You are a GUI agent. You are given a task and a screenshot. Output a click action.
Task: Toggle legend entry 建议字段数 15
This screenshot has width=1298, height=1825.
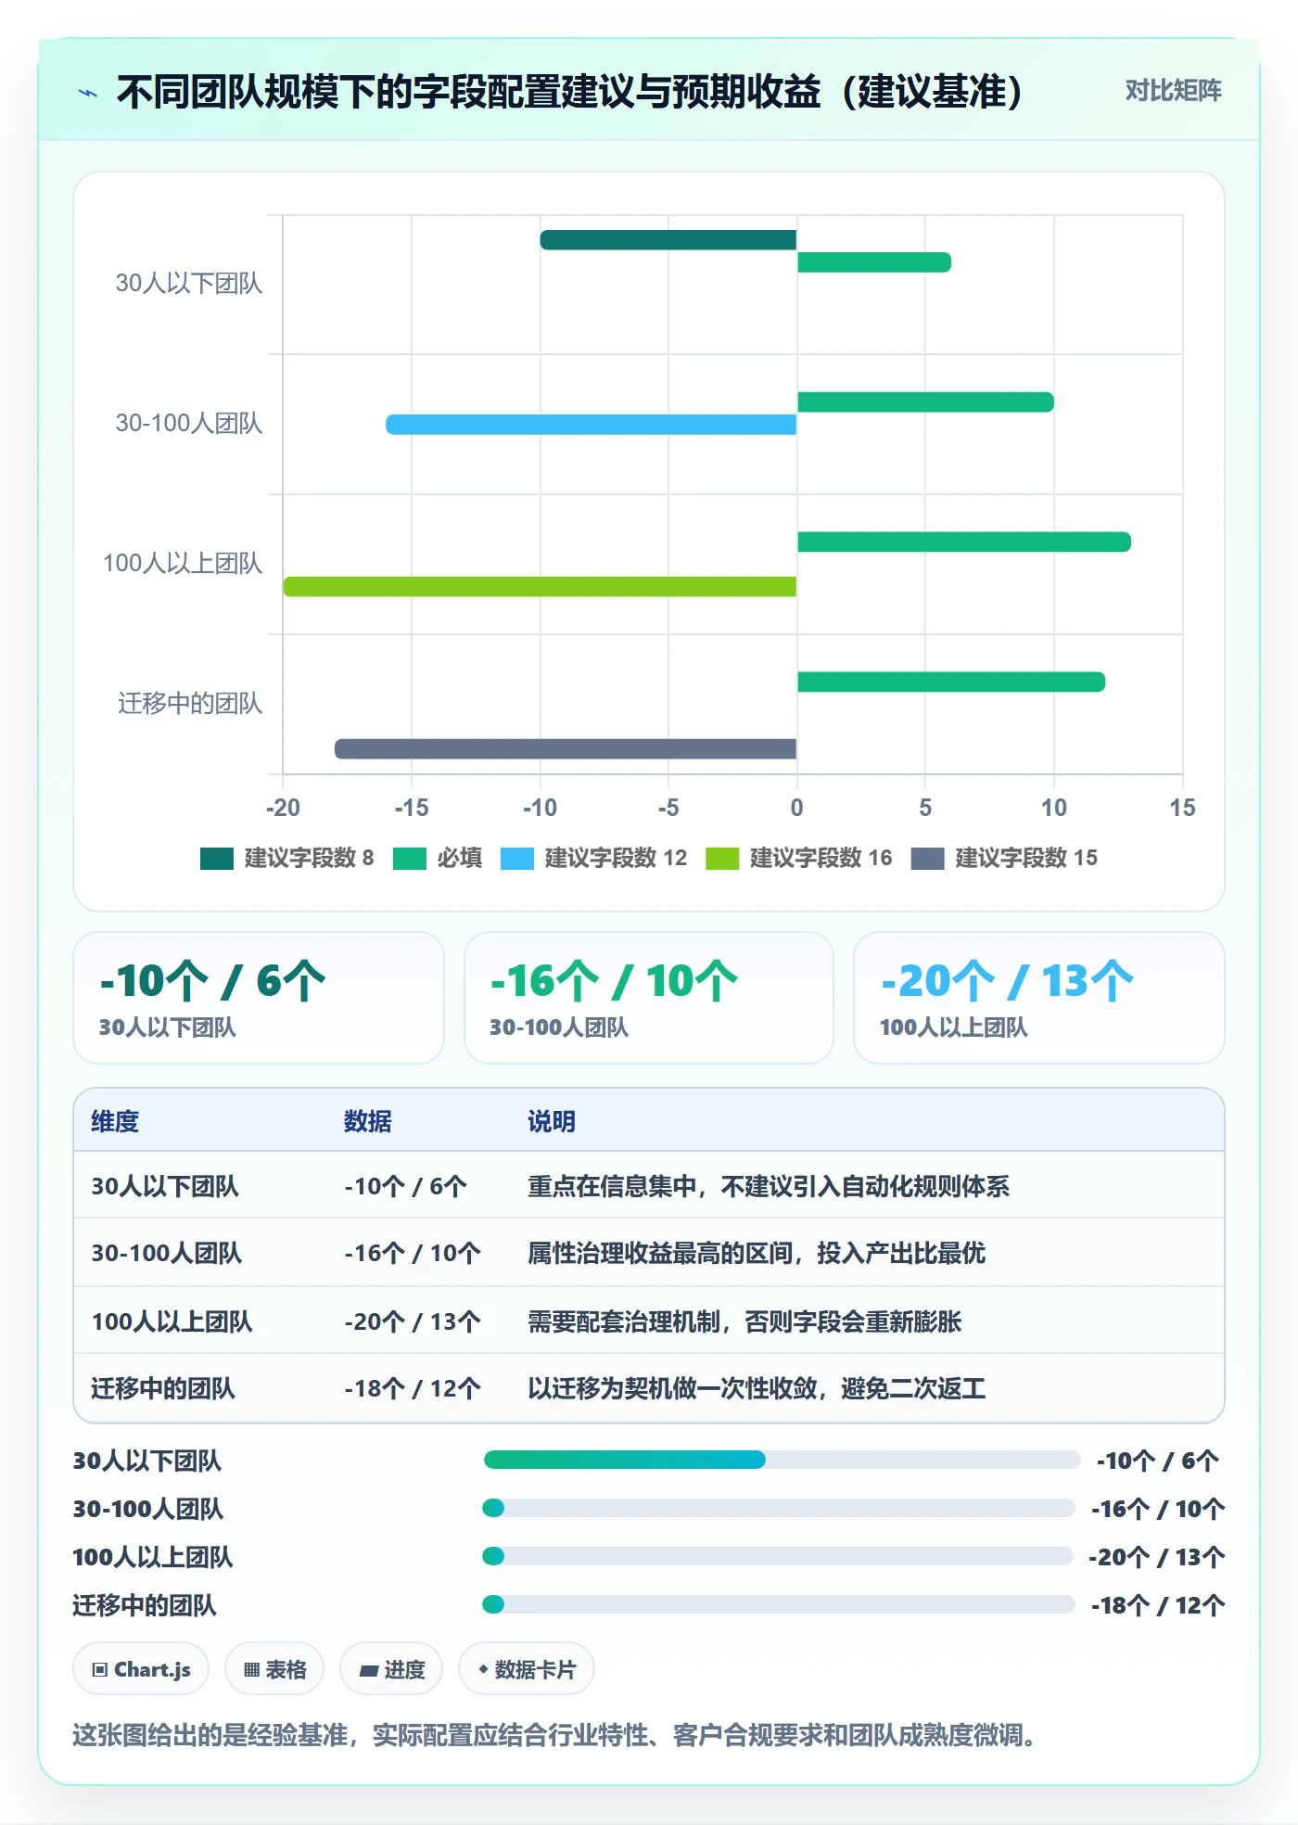1004,859
